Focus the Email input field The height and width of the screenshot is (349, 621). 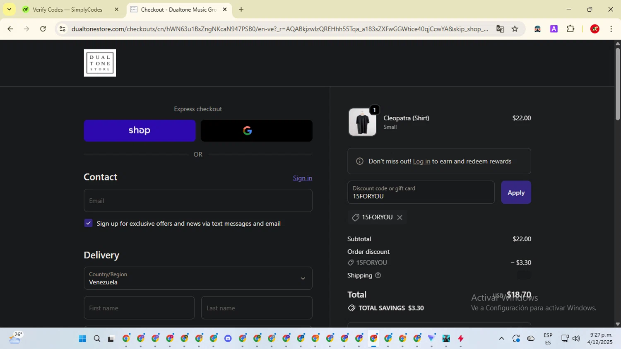pyautogui.click(x=198, y=201)
